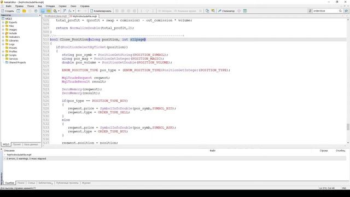The height and width of the screenshot is (197, 350).
Task: Open the Публичные проекты Toolbox tab
Action: (67, 183)
